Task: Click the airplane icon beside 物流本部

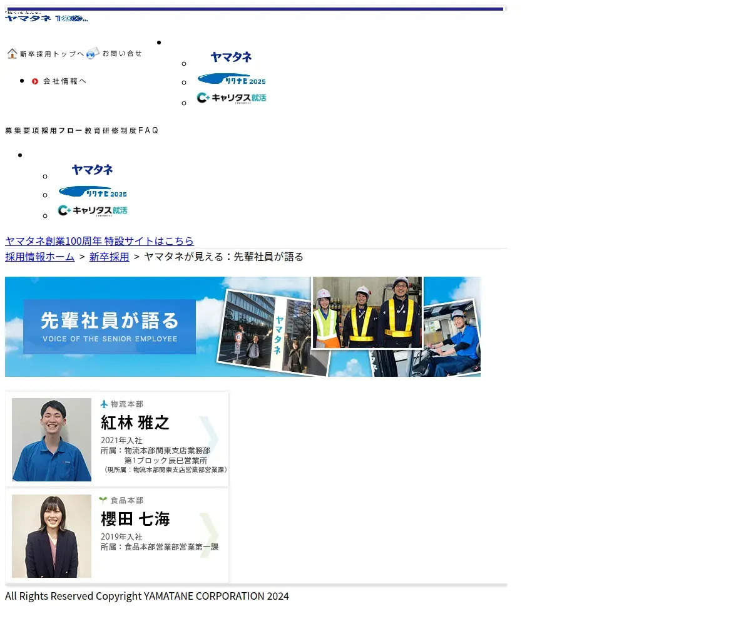Action: click(105, 404)
